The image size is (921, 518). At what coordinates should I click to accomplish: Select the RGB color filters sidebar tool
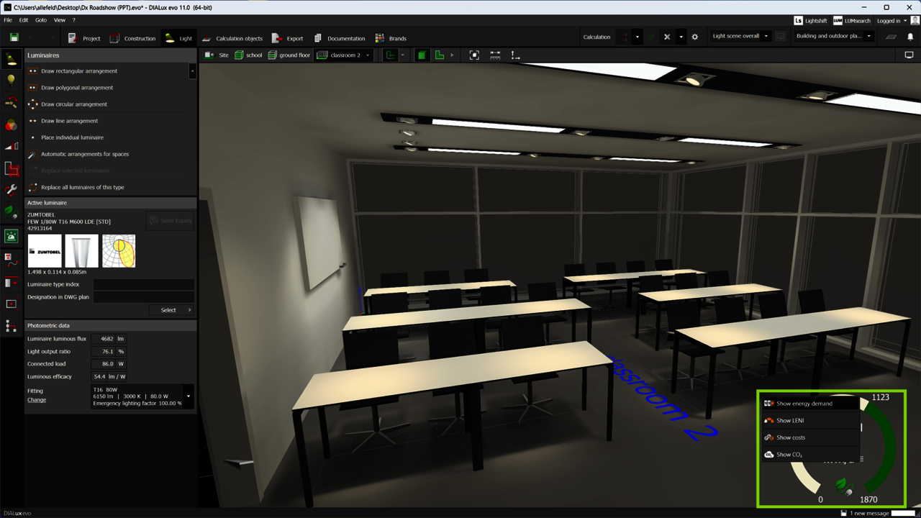(x=12, y=125)
